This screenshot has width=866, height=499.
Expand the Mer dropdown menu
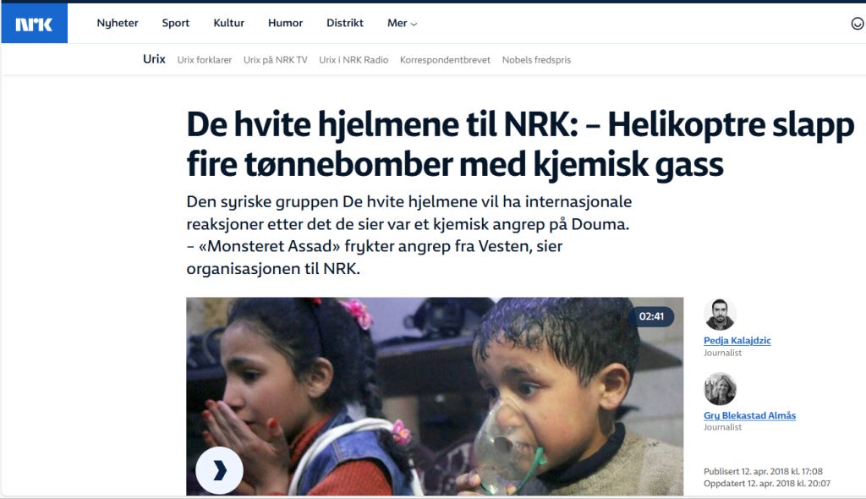[x=402, y=23]
